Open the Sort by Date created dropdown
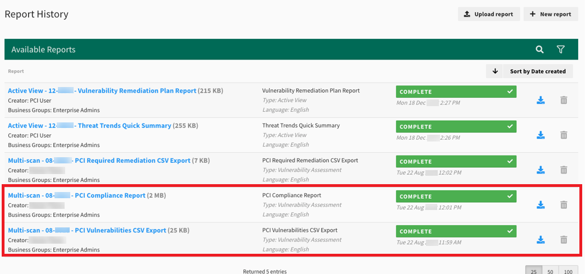The height and width of the screenshot is (274, 585). (x=529, y=71)
